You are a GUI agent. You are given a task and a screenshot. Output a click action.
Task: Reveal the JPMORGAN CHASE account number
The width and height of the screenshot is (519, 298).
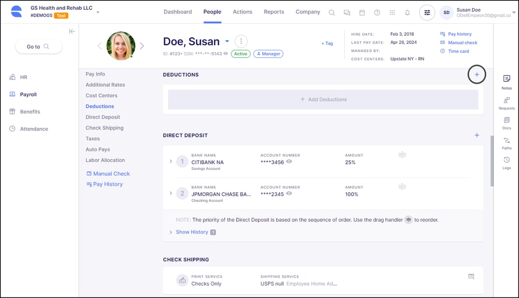[x=290, y=194]
